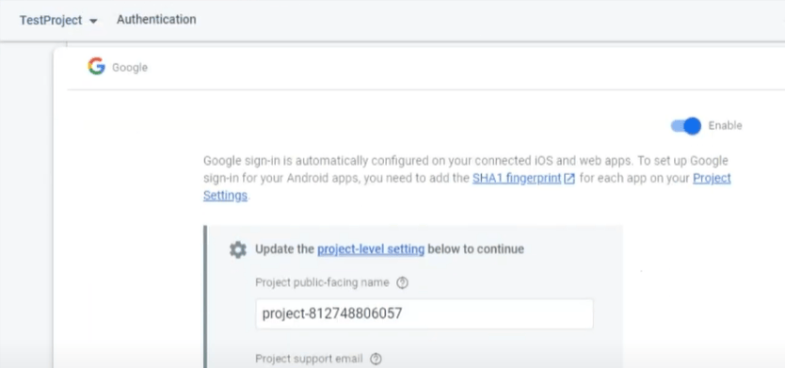Screen dimensions: 785x368
Task: Open the Project Settings link
Action: click(x=712, y=178)
